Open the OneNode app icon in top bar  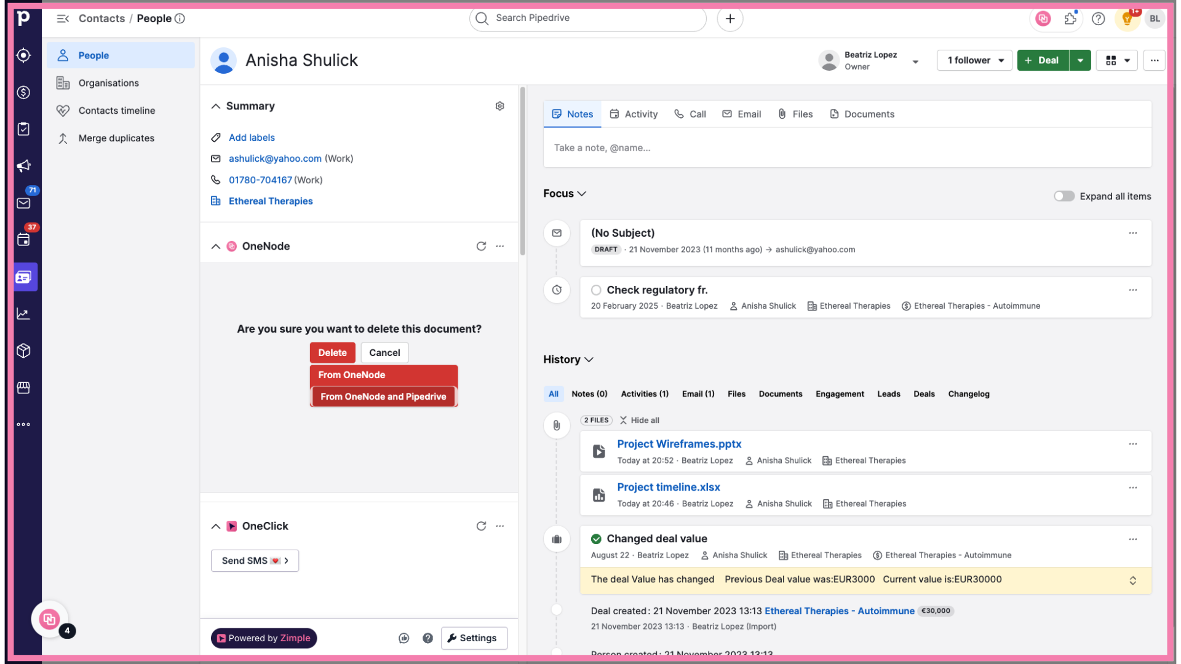[x=1043, y=18]
